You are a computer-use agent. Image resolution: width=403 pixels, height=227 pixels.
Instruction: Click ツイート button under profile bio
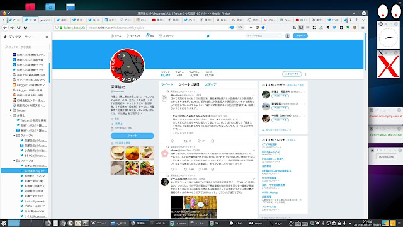point(132,136)
